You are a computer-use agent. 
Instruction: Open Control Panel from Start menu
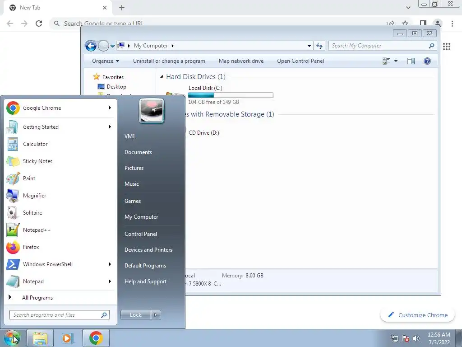pyautogui.click(x=151, y=234)
